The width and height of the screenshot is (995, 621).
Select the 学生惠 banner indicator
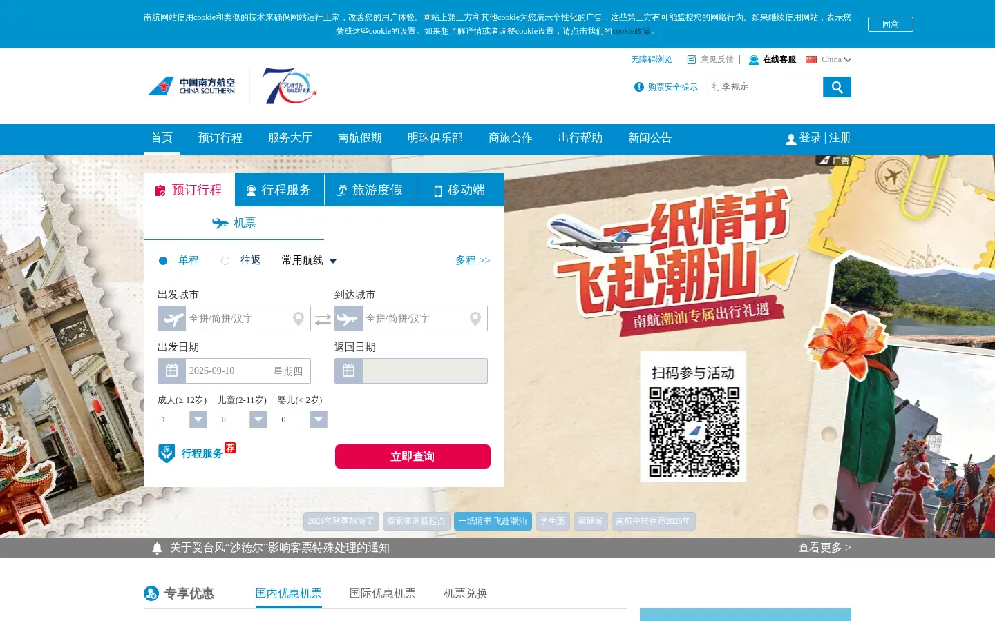pyautogui.click(x=552, y=522)
